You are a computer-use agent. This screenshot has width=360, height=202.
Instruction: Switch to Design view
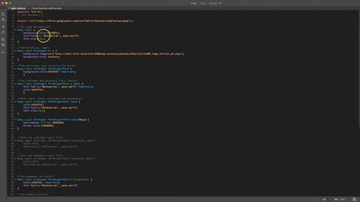coord(213,3)
